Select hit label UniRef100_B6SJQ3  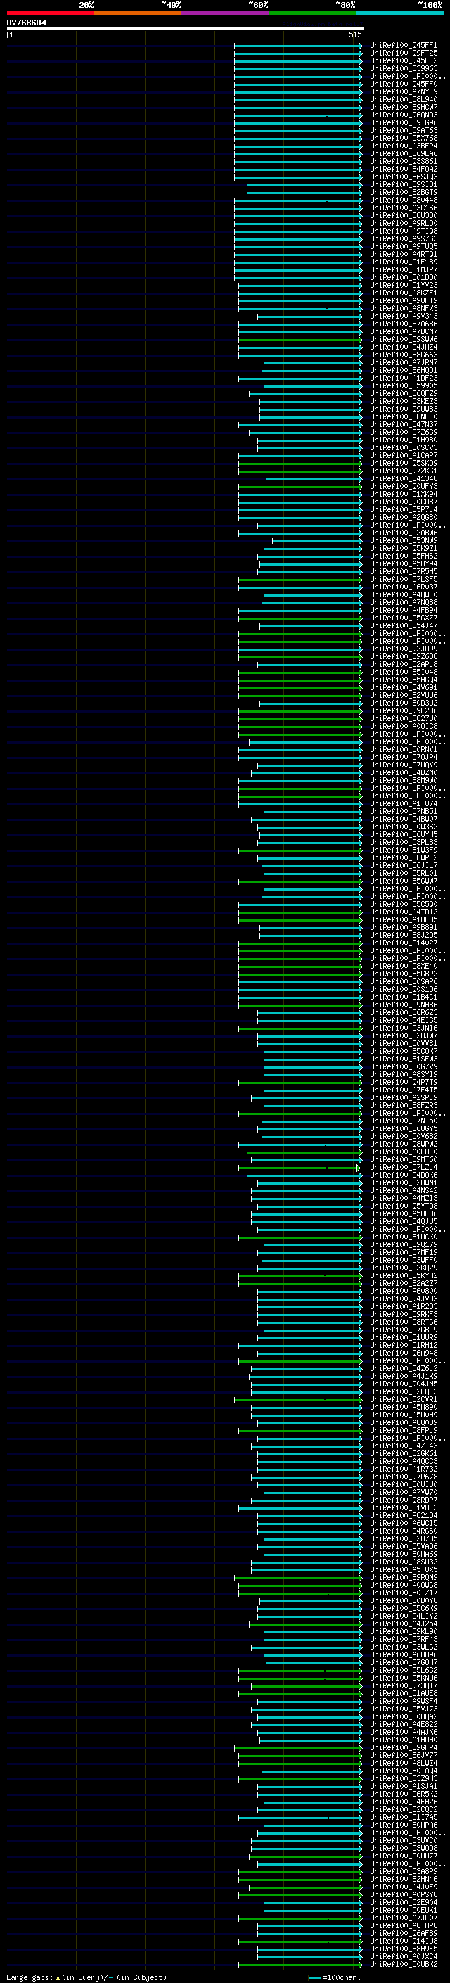pyautogui.click(x=403, y=177)
